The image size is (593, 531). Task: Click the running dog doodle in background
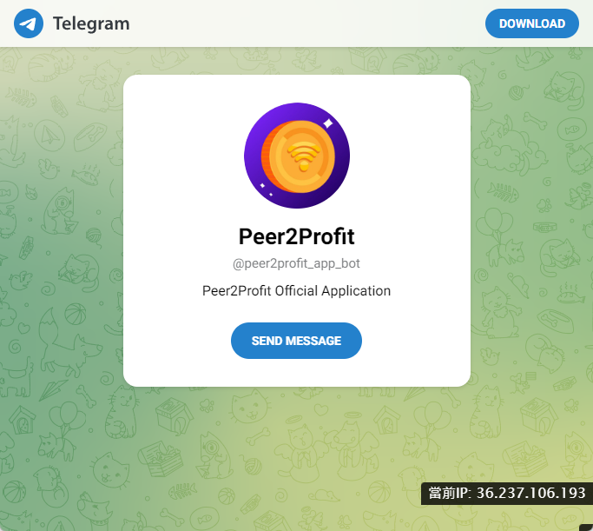click(70, 345)
